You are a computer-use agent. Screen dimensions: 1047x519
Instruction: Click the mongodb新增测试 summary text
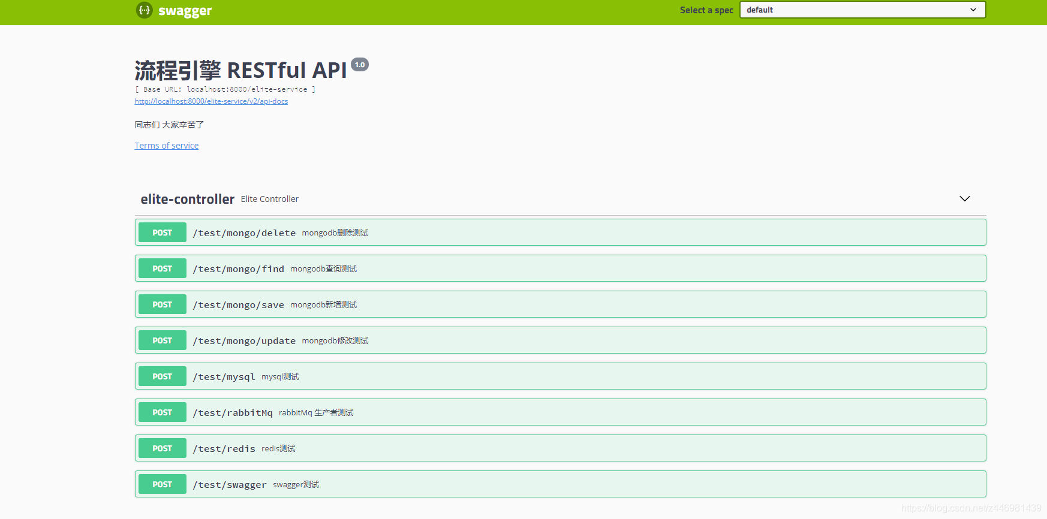coord(324,304)
